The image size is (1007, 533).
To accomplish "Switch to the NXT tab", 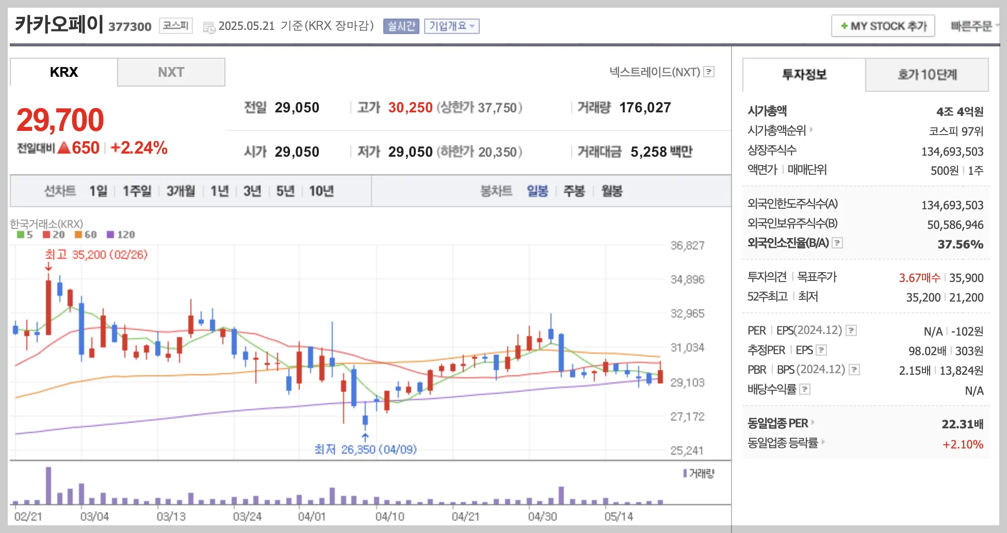I will tap(171, 72).
